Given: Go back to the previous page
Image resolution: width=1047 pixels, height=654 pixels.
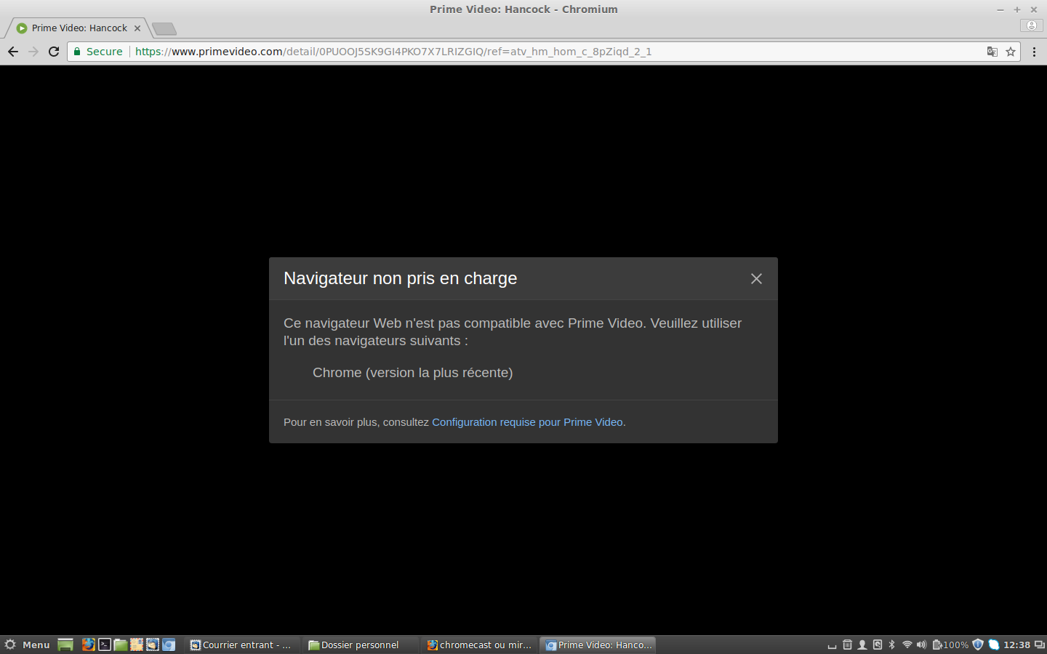Looking at the screenshot, I should [x=13, y=52].
